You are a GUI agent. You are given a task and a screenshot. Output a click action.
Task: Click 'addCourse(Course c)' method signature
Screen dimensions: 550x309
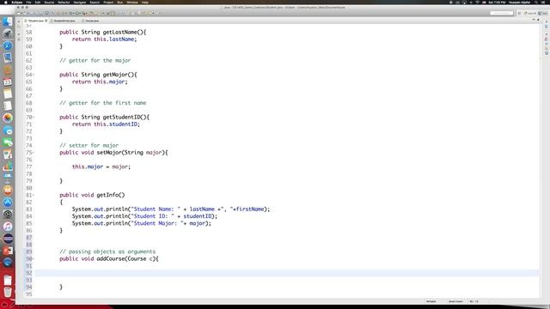click(128, 259)
